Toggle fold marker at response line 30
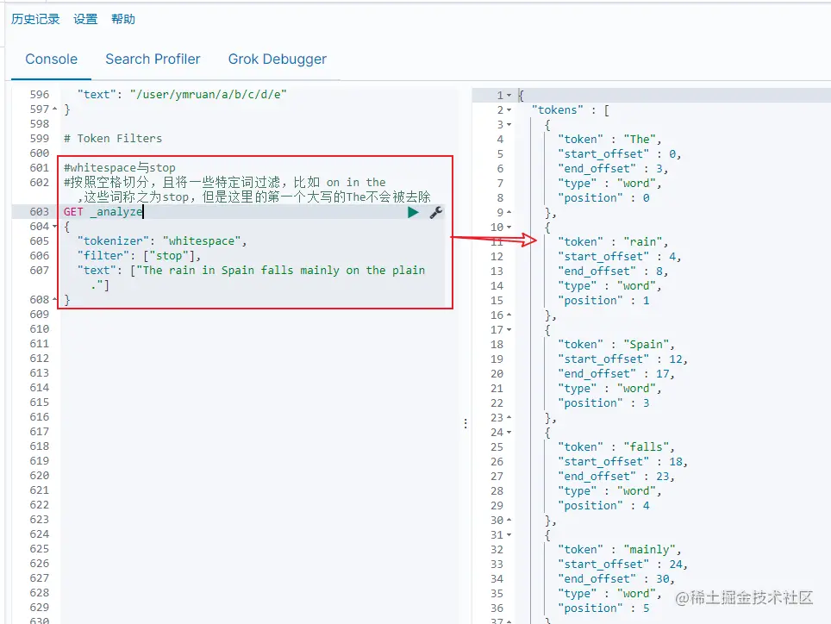 (509, 521)
